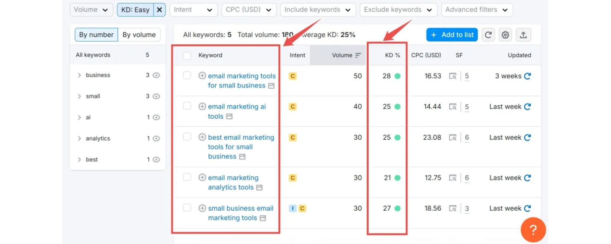View SERP features icon in the 12.75 CPC row
Screen dimensions: 611x244
453,178
